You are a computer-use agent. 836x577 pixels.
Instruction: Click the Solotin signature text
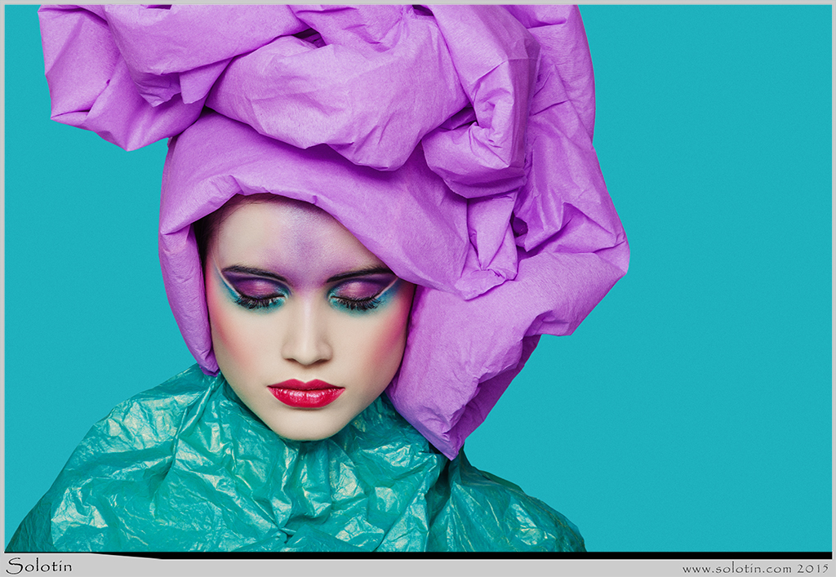tap(39, 566)
